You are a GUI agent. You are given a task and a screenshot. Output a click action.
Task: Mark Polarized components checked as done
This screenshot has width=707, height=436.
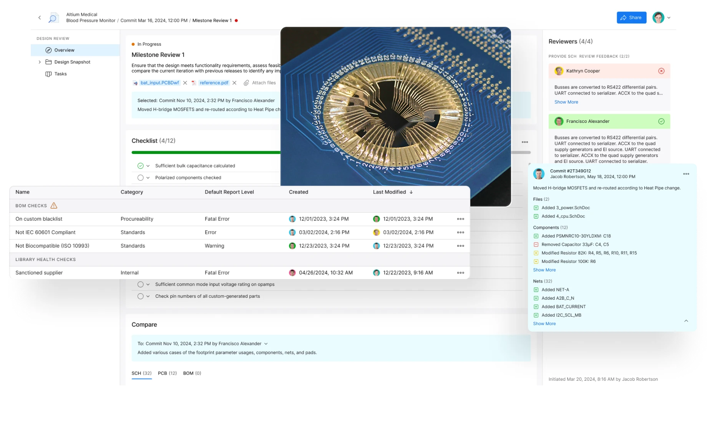(x=141, y=178)
